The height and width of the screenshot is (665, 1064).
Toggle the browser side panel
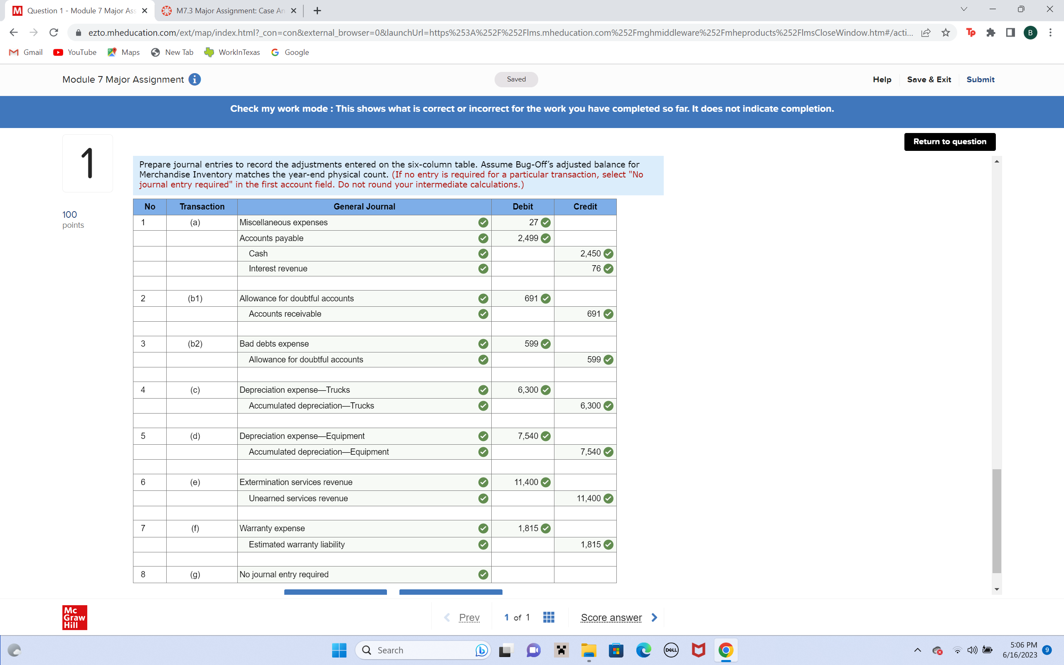point(1010,32)
